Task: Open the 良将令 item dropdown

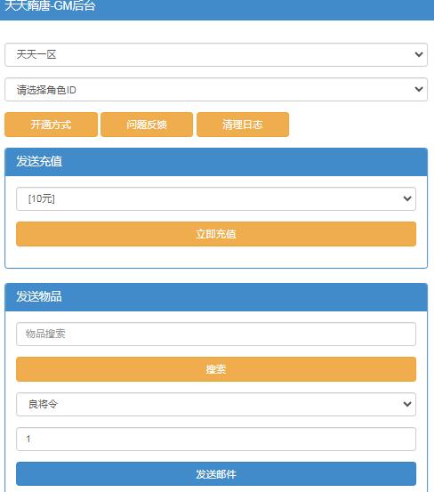Action: [216, 404]
